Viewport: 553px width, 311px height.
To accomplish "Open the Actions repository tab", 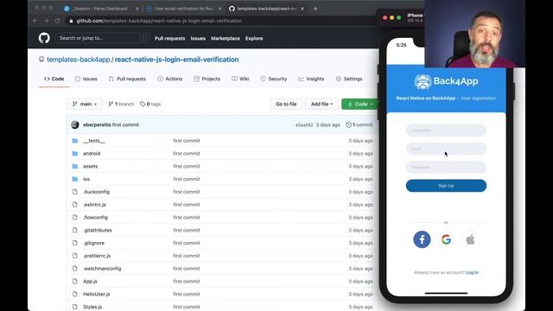I will [170, 79].
